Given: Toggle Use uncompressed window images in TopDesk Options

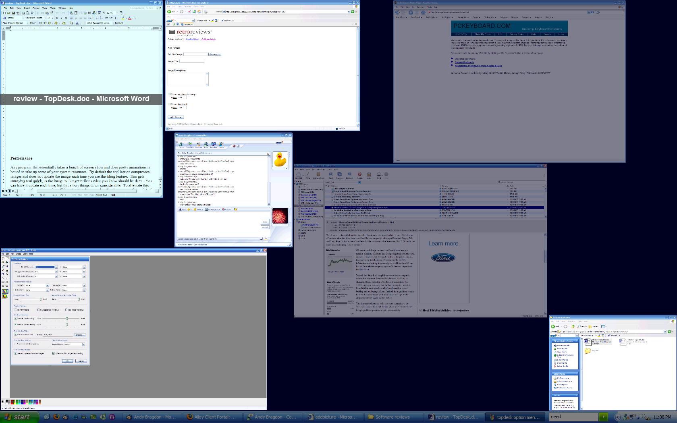Looking at the screenshot, I should [15, 354].
